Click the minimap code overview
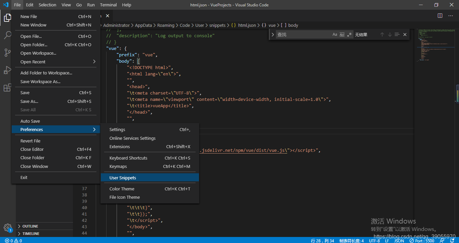 [x=435, y=45]
